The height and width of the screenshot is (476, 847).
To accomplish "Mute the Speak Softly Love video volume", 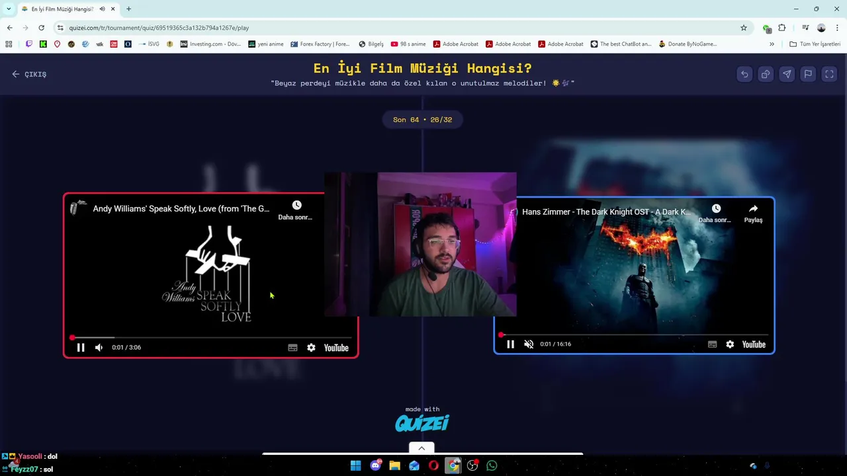I will click(x=99, y=347).
